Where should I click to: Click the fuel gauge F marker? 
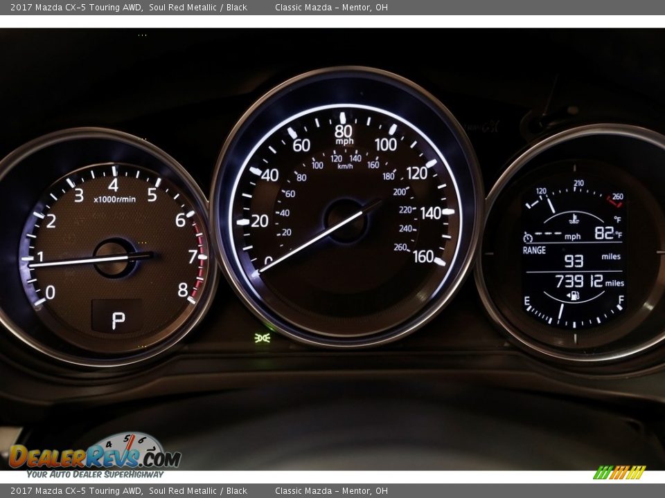[x=620, y=299]
